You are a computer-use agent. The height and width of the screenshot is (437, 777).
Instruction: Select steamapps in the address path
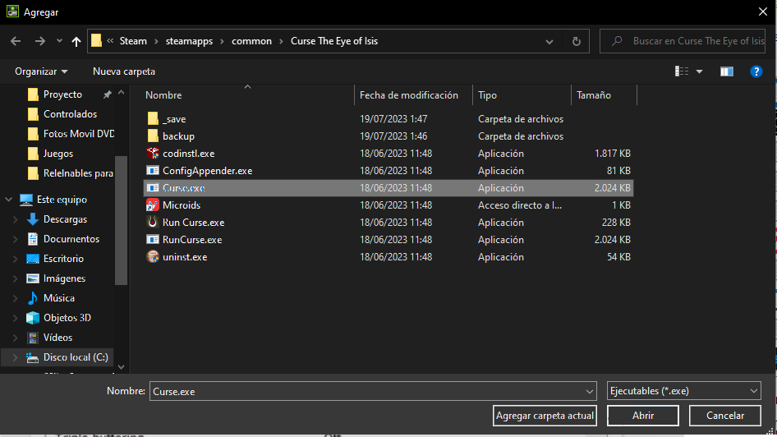point(189,41)
